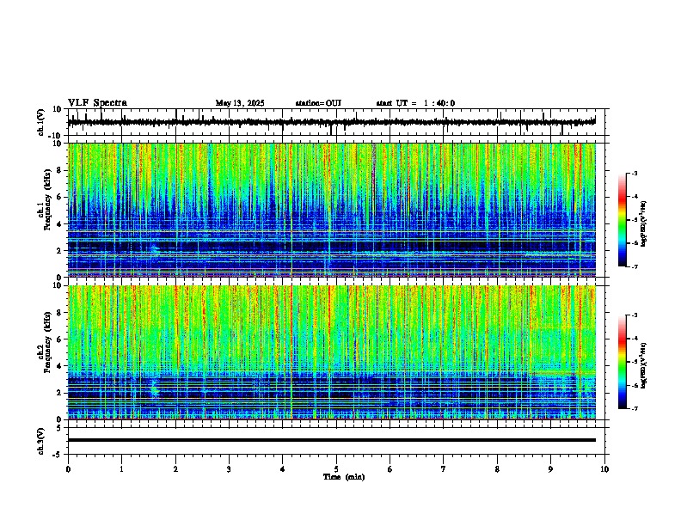This screenshot has width=681, height=526.
Task: Select the date text "May 13, 2025"
Action: (240, 103)
